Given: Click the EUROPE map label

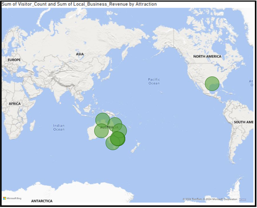Looking at the screenshot, I should [x=14, y=60].
